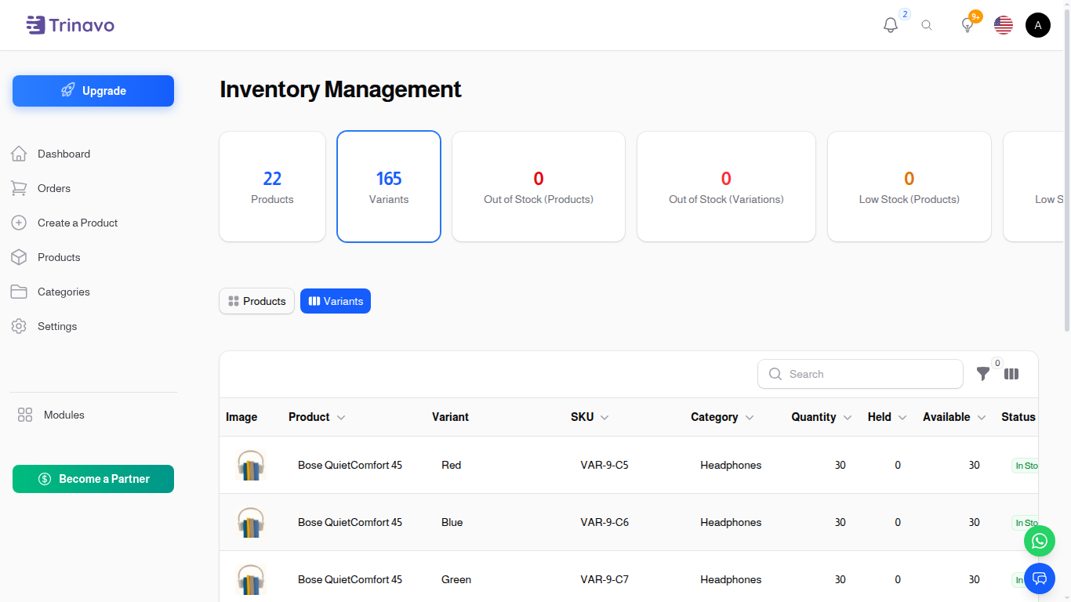The height and width of the screenshot is (602, 1071).
Task: Click the Orders cart icon
Action: click(x=19, y=188)
